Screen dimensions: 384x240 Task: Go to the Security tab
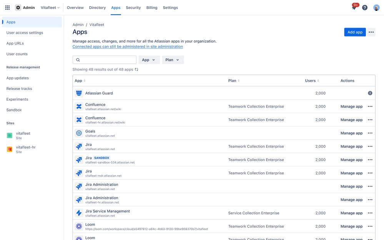coord(133,8)
